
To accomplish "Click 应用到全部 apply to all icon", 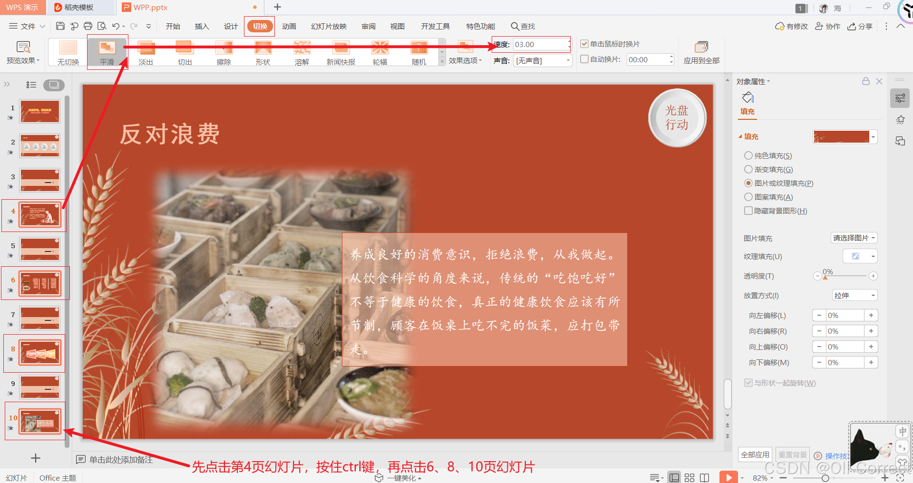I will pos(701,52).
